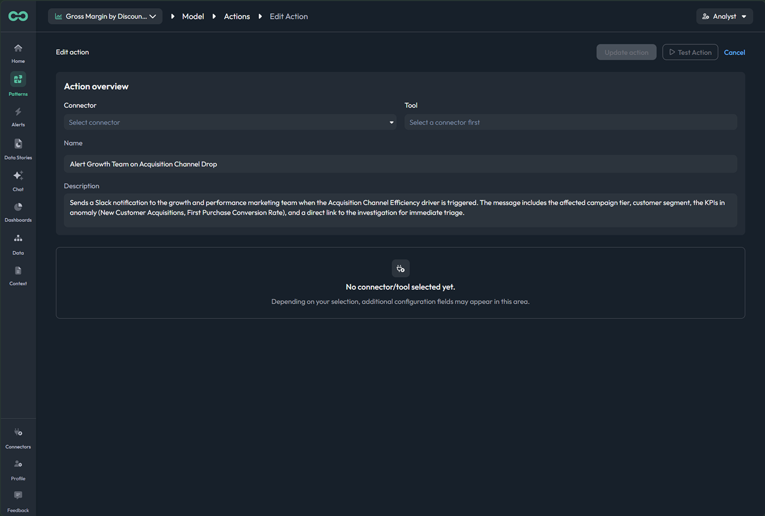Click the play icon on Test Action
The height and width of the screenshot is (516, 765).
(x=672, y=52)
